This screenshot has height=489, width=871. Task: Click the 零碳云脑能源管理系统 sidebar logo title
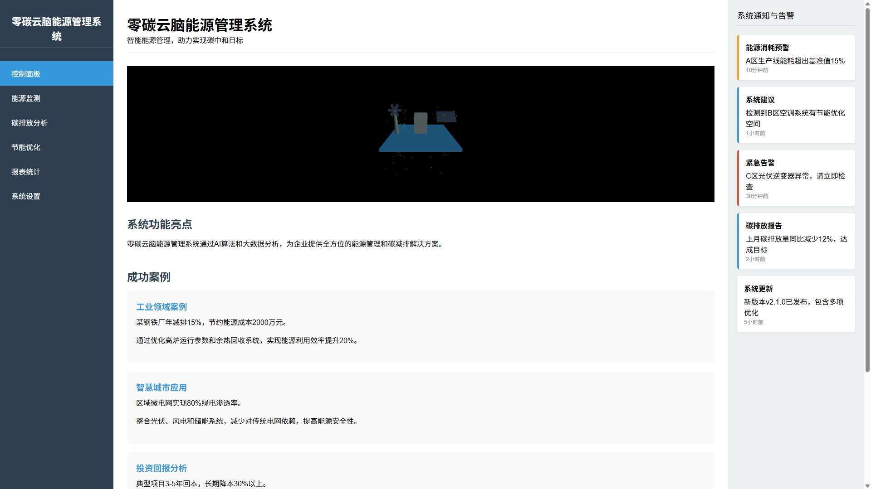click(x=56, y=29)
